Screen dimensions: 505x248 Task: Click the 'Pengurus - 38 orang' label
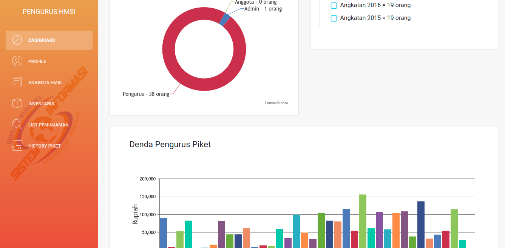145,94
